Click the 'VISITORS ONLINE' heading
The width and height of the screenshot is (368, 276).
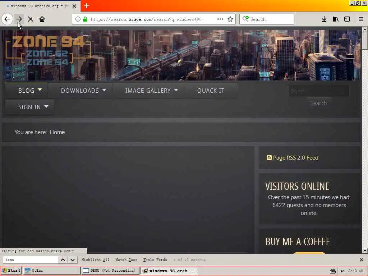point(297,187)
